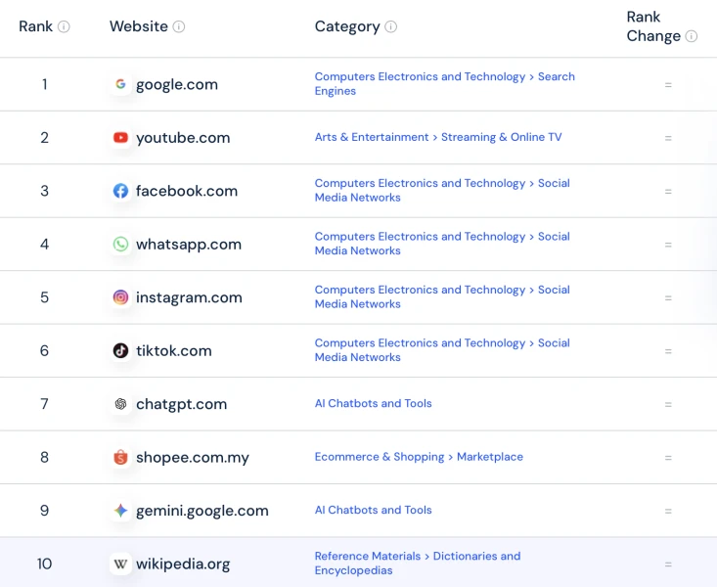Viewport: 717px width, 587px height.
Task: Click the Gemini sparkle favicon in row 9
Action: 120,510
